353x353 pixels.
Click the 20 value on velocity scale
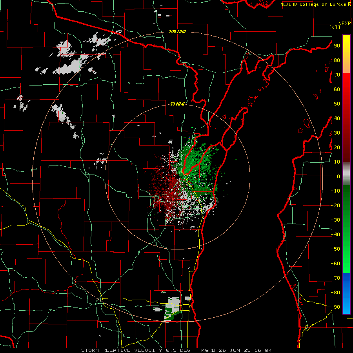[x=337, y=147]
